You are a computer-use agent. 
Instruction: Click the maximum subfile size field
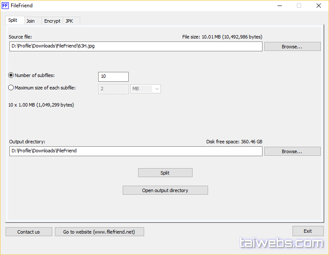coord(113,89)
